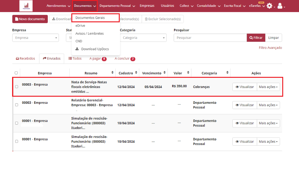299x172 pixels.
Task: Check the Nota de Serviço row checkbox
Action: point(16,87)
